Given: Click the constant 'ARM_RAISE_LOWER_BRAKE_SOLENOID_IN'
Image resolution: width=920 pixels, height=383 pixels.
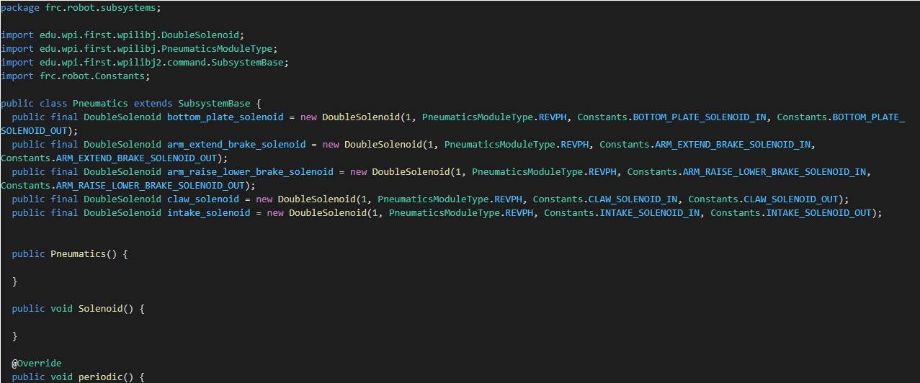Looking at the screenshot, I should tap(776, 171).
